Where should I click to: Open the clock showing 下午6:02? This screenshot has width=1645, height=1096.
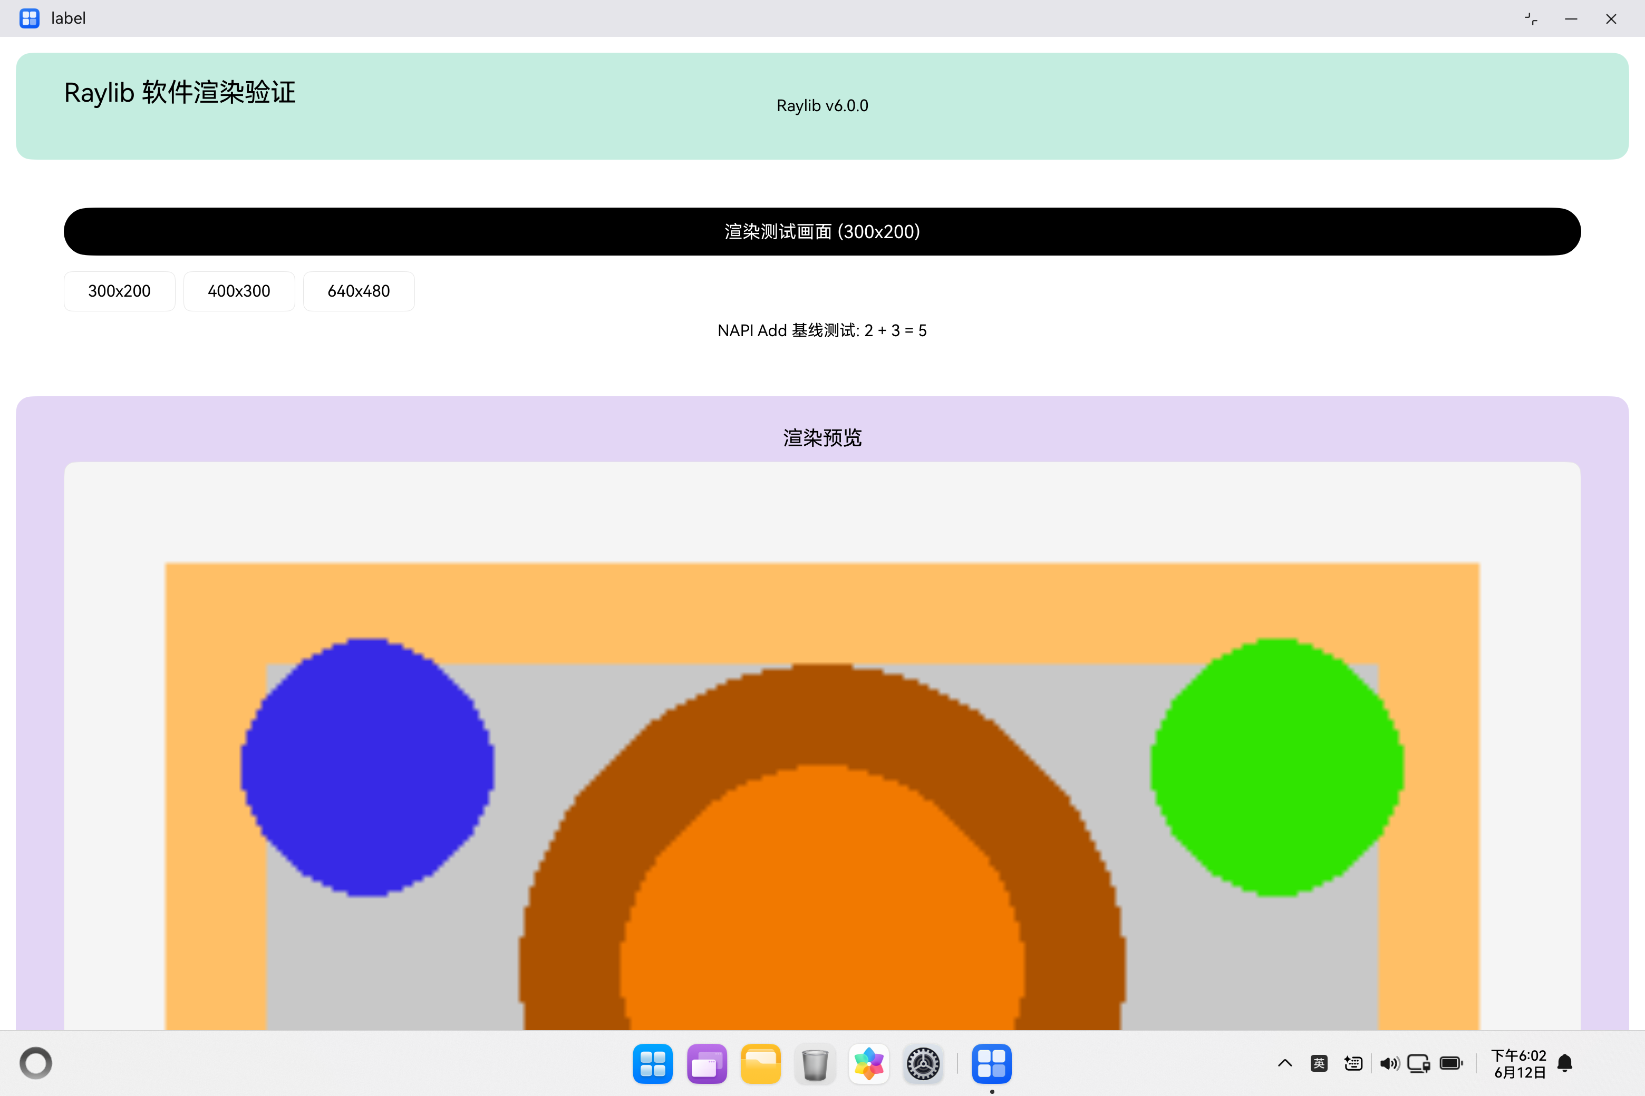point(1519,1064)
